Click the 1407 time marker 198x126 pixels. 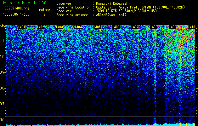[135, 27]
